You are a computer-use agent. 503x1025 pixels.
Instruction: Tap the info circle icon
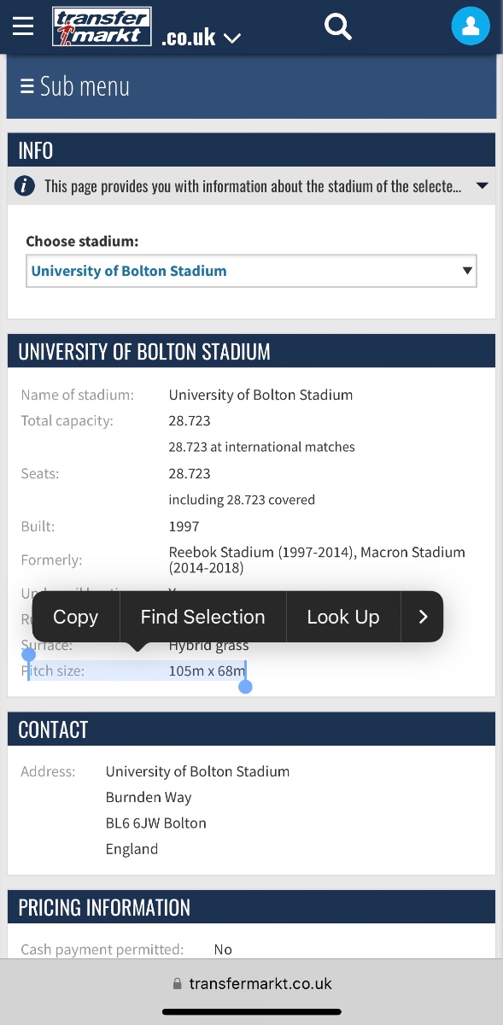point(26,185)
